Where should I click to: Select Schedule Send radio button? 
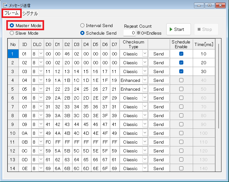tap(83, 33)
